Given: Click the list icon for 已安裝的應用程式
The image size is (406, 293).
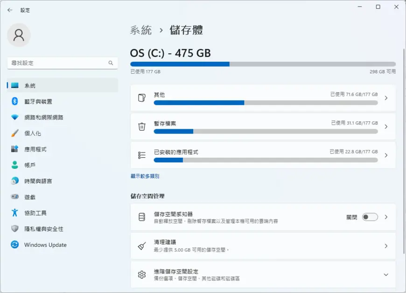Looking at the screenshot, I should 142,155.
